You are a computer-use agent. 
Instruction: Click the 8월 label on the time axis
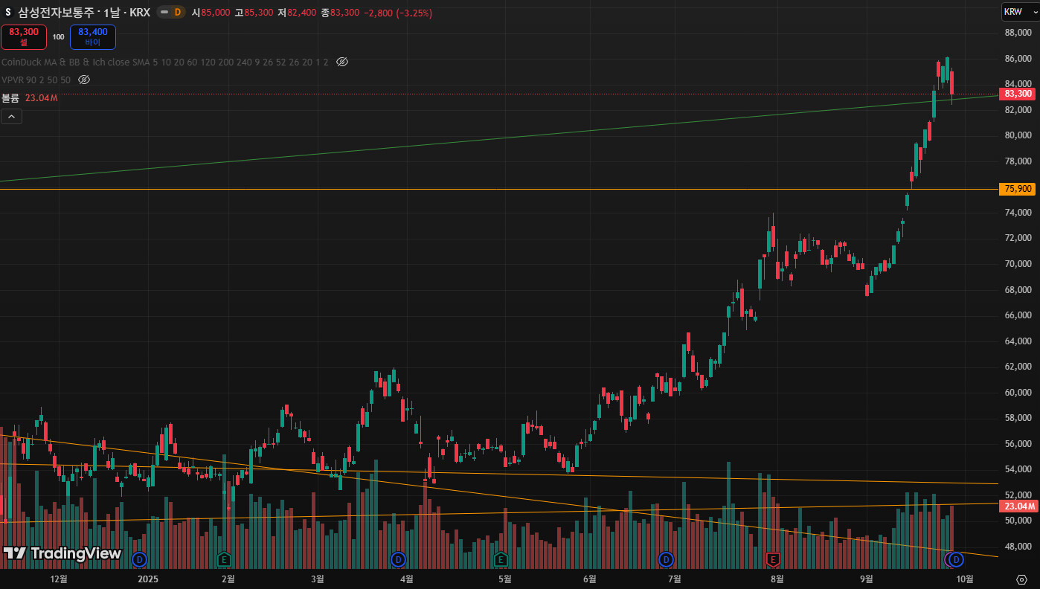(x=777, y=579)
